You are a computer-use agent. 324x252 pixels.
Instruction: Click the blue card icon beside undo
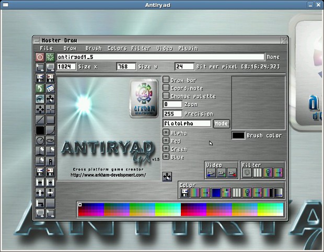[x=50, y=88]
